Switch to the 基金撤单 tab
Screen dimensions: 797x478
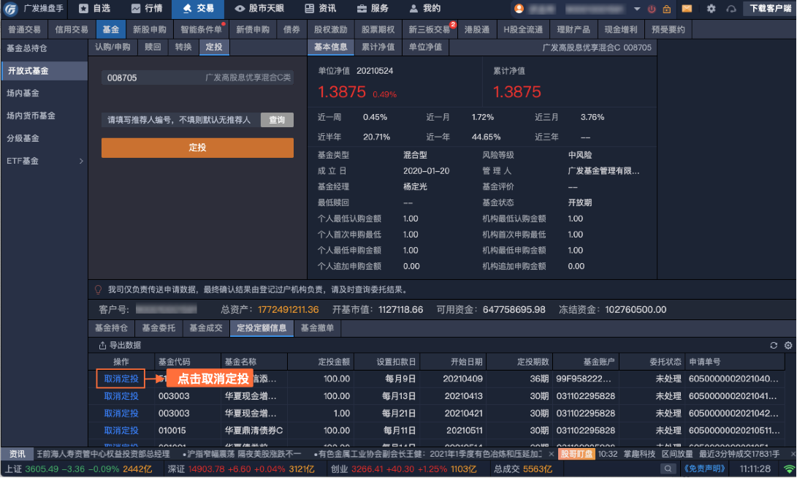click(x=317, y=328)
